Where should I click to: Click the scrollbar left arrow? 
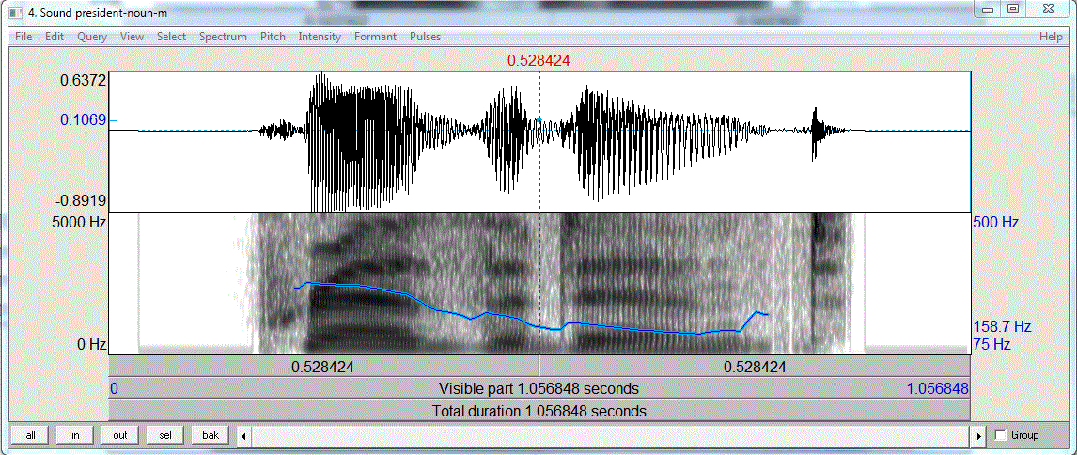pyautogui.click(x=243, y=436)
